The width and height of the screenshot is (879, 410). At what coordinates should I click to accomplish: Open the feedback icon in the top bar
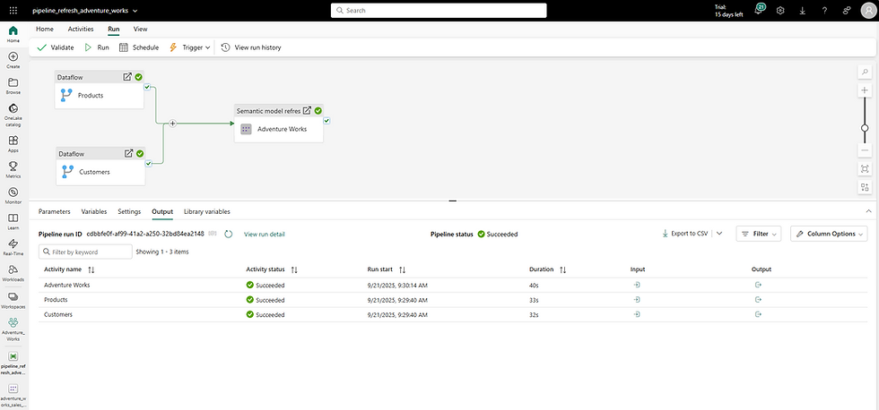pyautogui.click(x=847, y=11)
